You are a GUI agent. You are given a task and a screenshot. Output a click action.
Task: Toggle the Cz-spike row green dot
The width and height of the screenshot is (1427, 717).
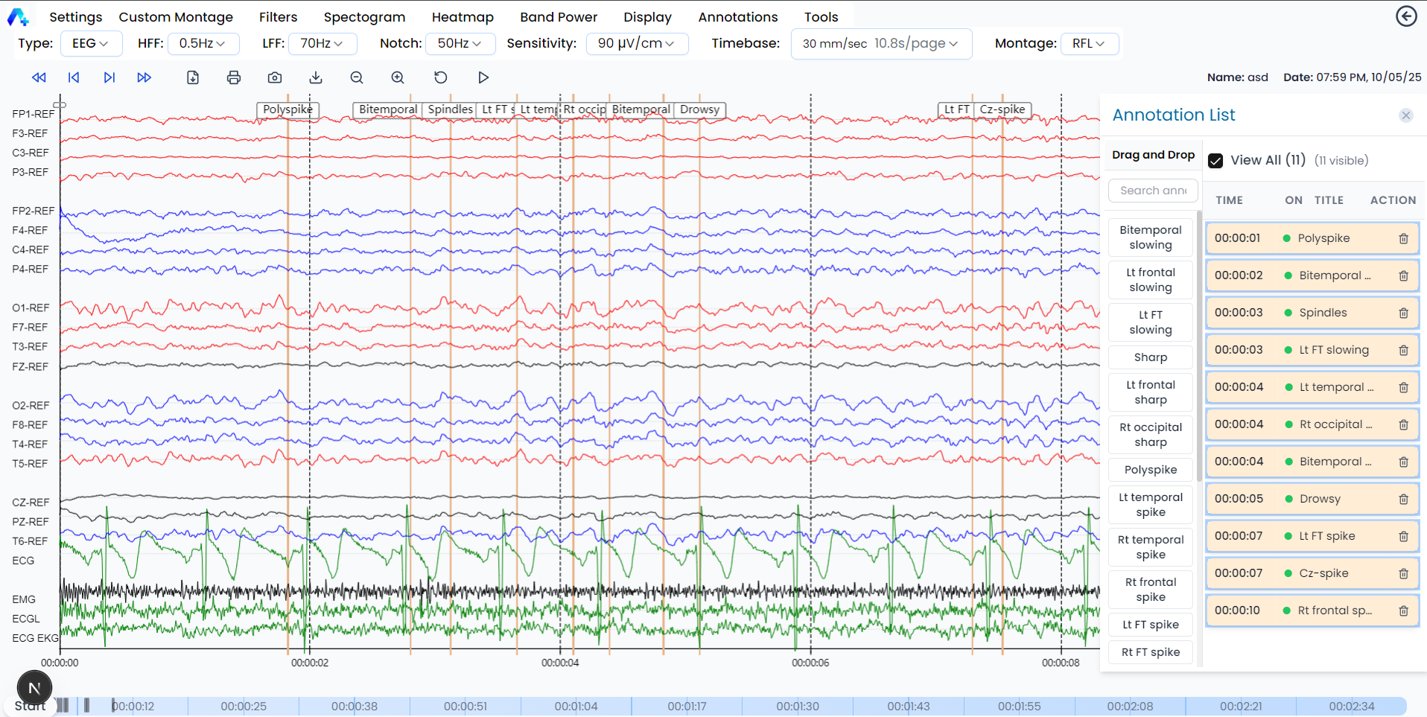point(1288,573)
